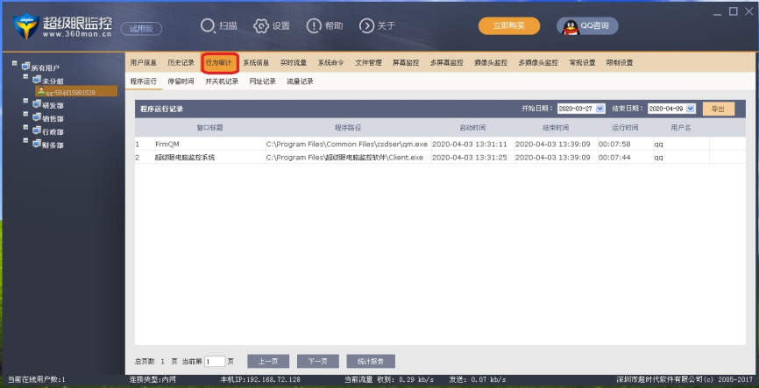Click computer icon beside 研发部
Screen dimensions: 759x388
37,104
